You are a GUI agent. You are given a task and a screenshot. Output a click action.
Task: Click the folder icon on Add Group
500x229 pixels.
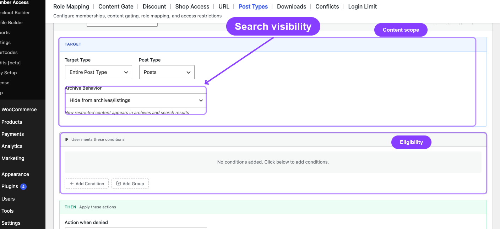[119, 183]
